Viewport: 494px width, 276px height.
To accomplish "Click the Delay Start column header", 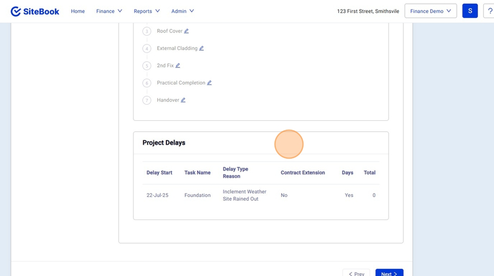I will pyautogui.click(x=159, y=173).
